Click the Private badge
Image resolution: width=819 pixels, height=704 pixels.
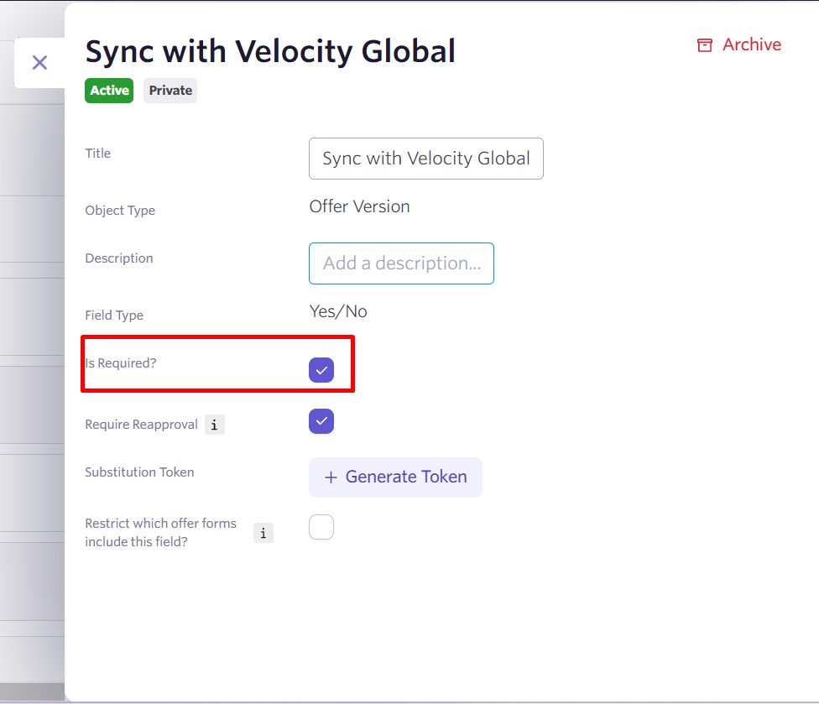(170, 91)
